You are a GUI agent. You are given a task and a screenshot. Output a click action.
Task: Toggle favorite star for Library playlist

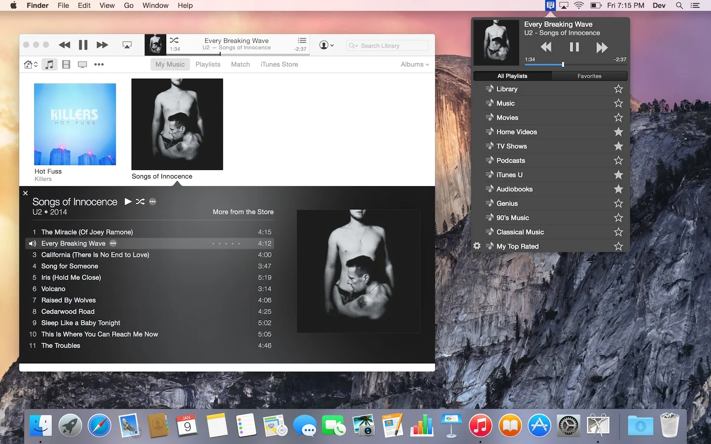pos(618,89)
